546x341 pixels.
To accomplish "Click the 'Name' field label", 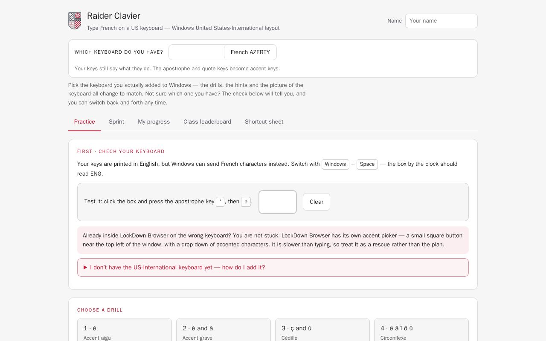I will (395, 21).
